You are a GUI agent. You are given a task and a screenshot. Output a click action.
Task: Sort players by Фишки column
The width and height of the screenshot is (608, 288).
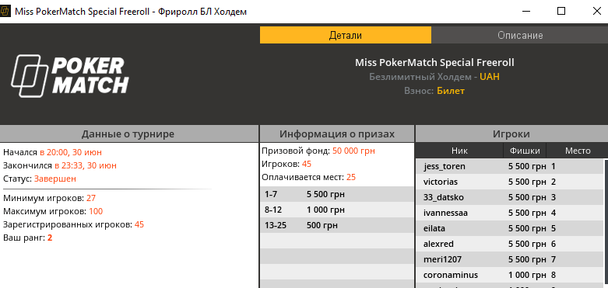click(x=525, y=151)
